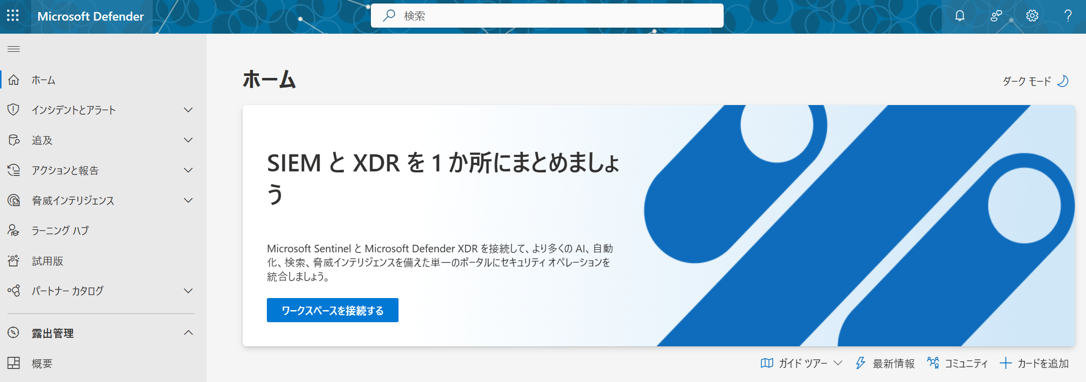This screenshot has width=1086, height=382.
Task: Expand the パートナー カタログ chevron
Action: (x=188, y=291)
